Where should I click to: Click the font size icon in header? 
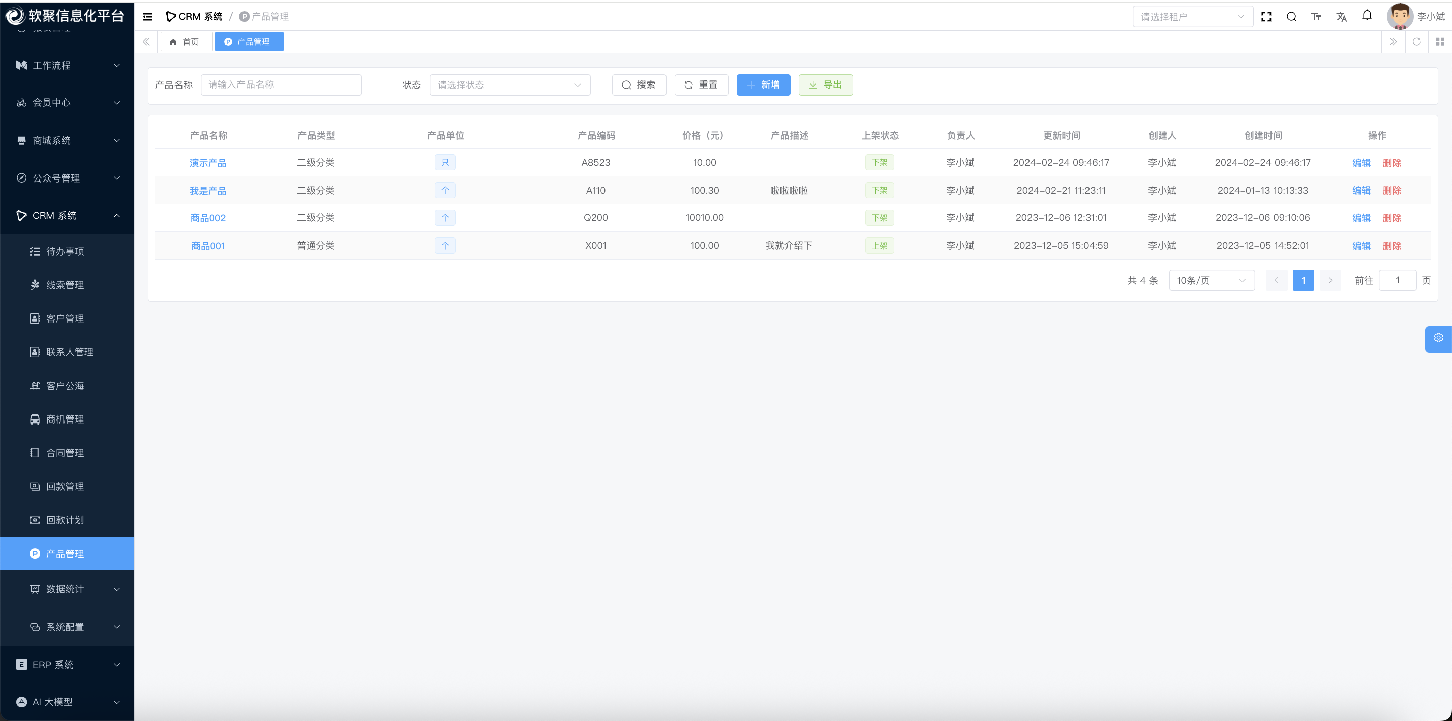click(1316, 17)
